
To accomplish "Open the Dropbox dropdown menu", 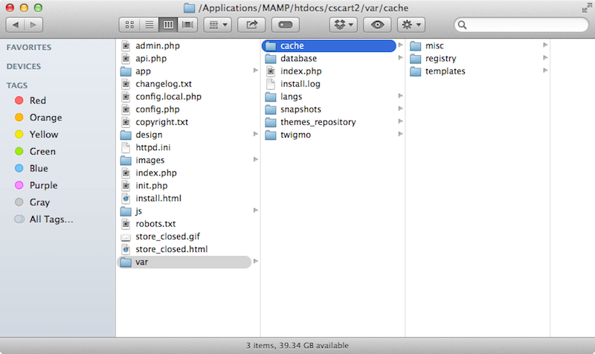I will 343,25.
